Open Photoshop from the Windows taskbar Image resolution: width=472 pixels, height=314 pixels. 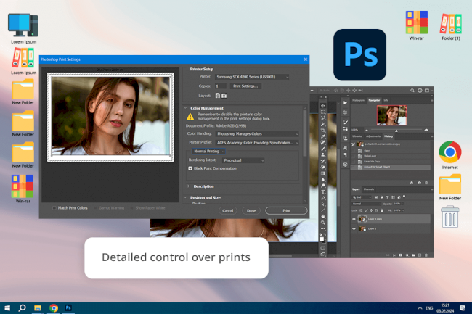[68, 308]
